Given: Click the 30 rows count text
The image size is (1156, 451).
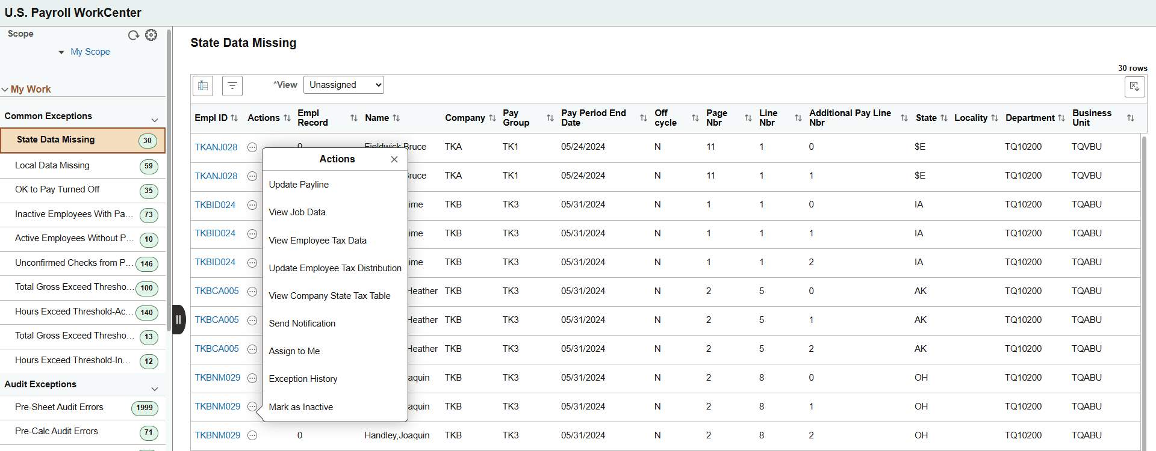Looking at the screenshot, I should 1133,69.
